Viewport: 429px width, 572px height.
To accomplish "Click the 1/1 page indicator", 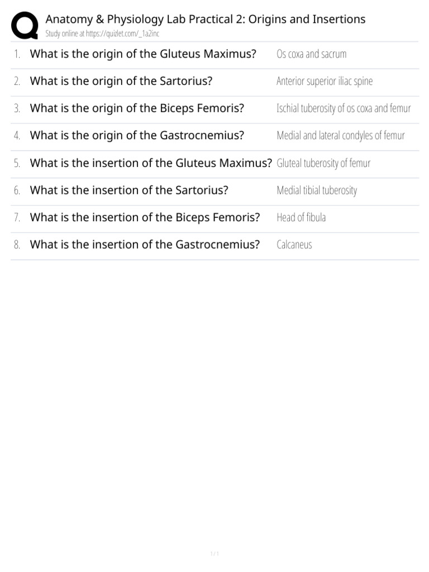I will click(x=214, y=554).
